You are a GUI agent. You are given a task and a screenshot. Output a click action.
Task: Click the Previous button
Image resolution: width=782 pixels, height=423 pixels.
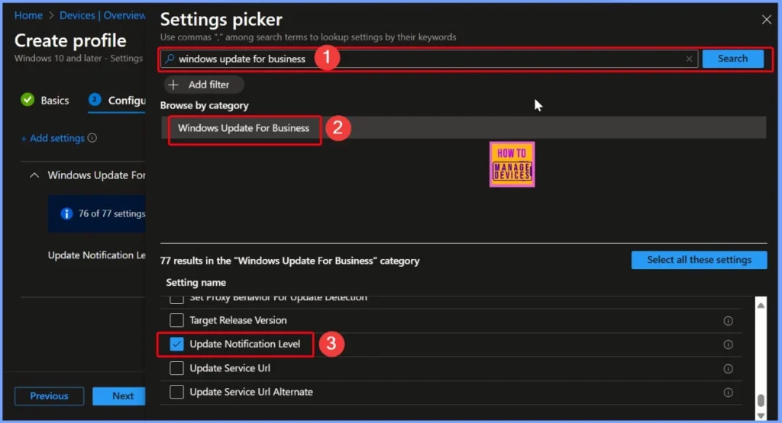click(x=49, y=396)
